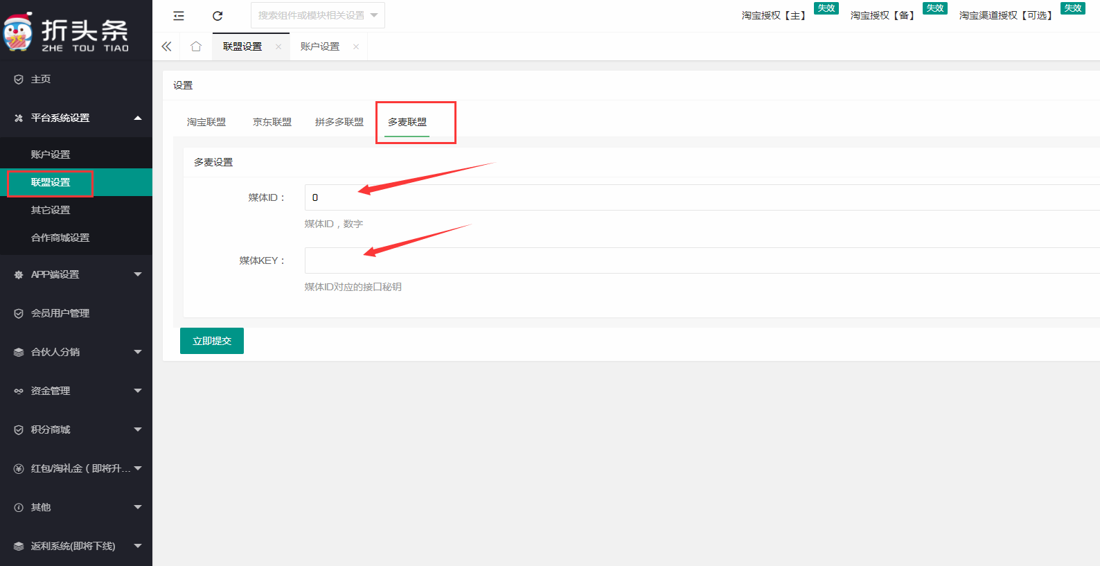Image resolution: width=1100 pixels, height=566 pixels.
Task: Click the info icon beside 其他
Action: 19,508
